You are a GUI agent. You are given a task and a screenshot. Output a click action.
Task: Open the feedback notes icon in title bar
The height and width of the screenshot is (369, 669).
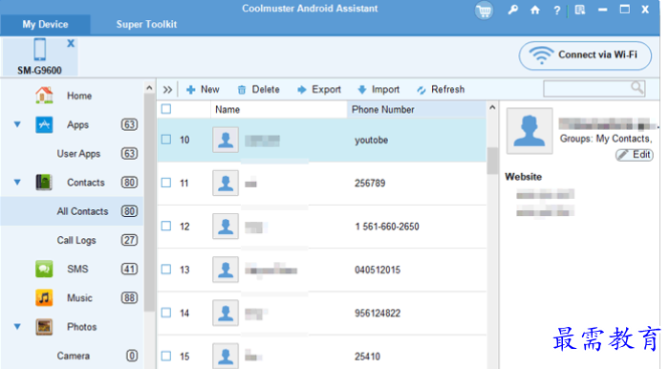coord(580,10)
